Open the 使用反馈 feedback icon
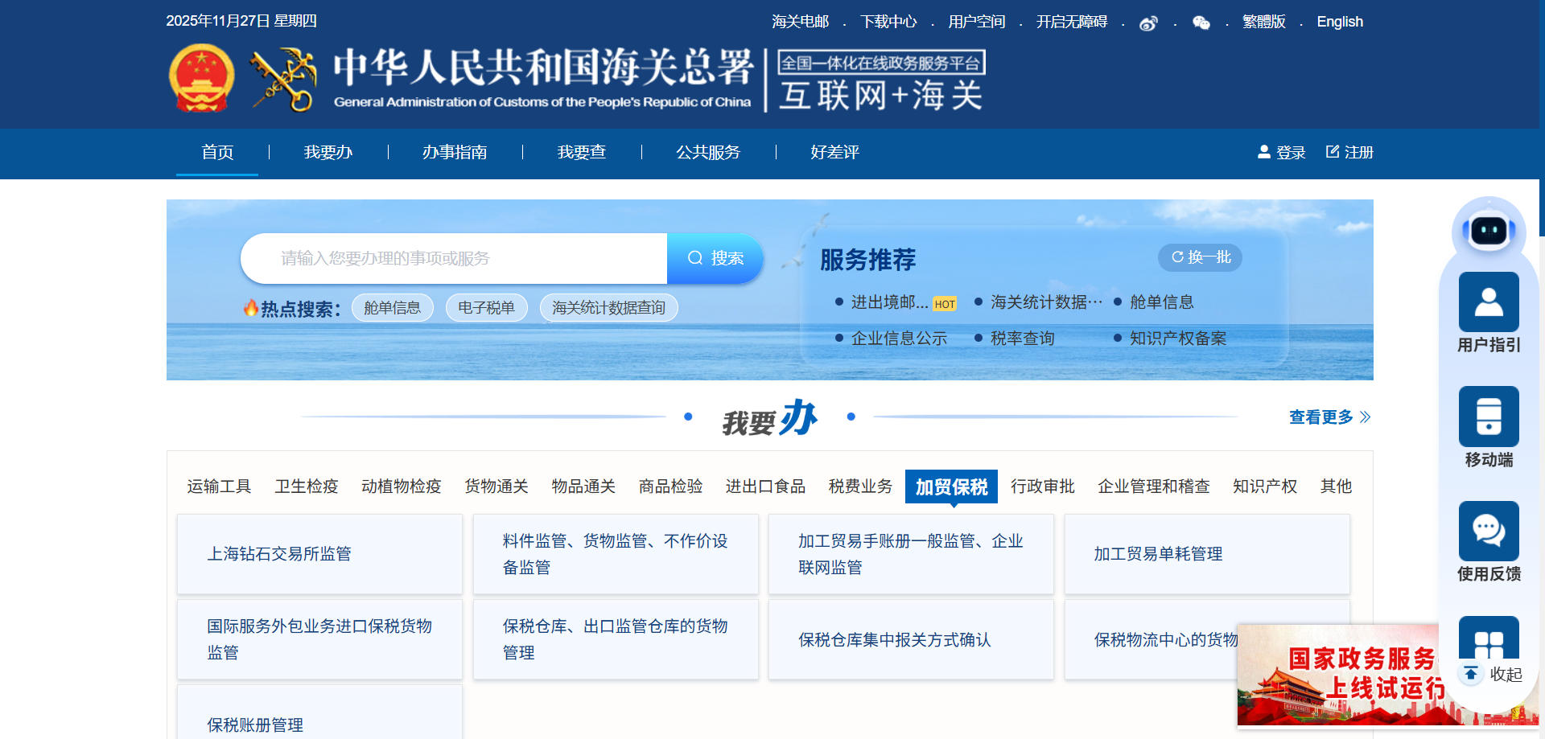The width and height of the screenshot is (1545, 739). pyautogui.click(x=1488, y=532)
